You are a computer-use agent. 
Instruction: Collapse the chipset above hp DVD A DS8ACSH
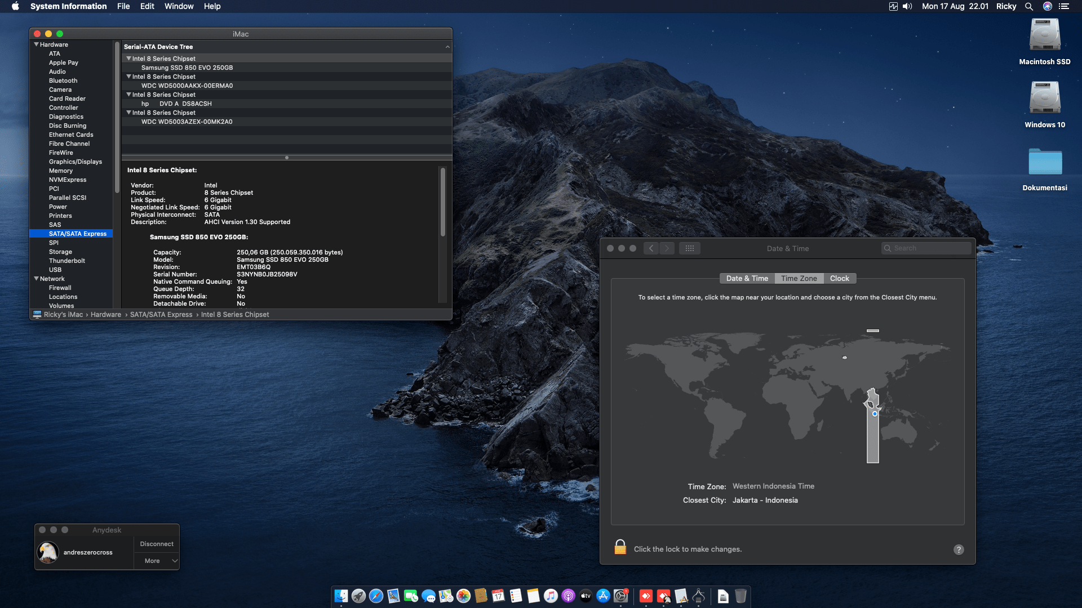point(128,95)
